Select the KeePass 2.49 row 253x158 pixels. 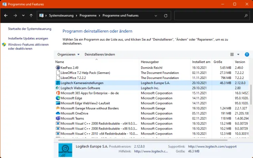pyautogui.click(x=151, y=68)
